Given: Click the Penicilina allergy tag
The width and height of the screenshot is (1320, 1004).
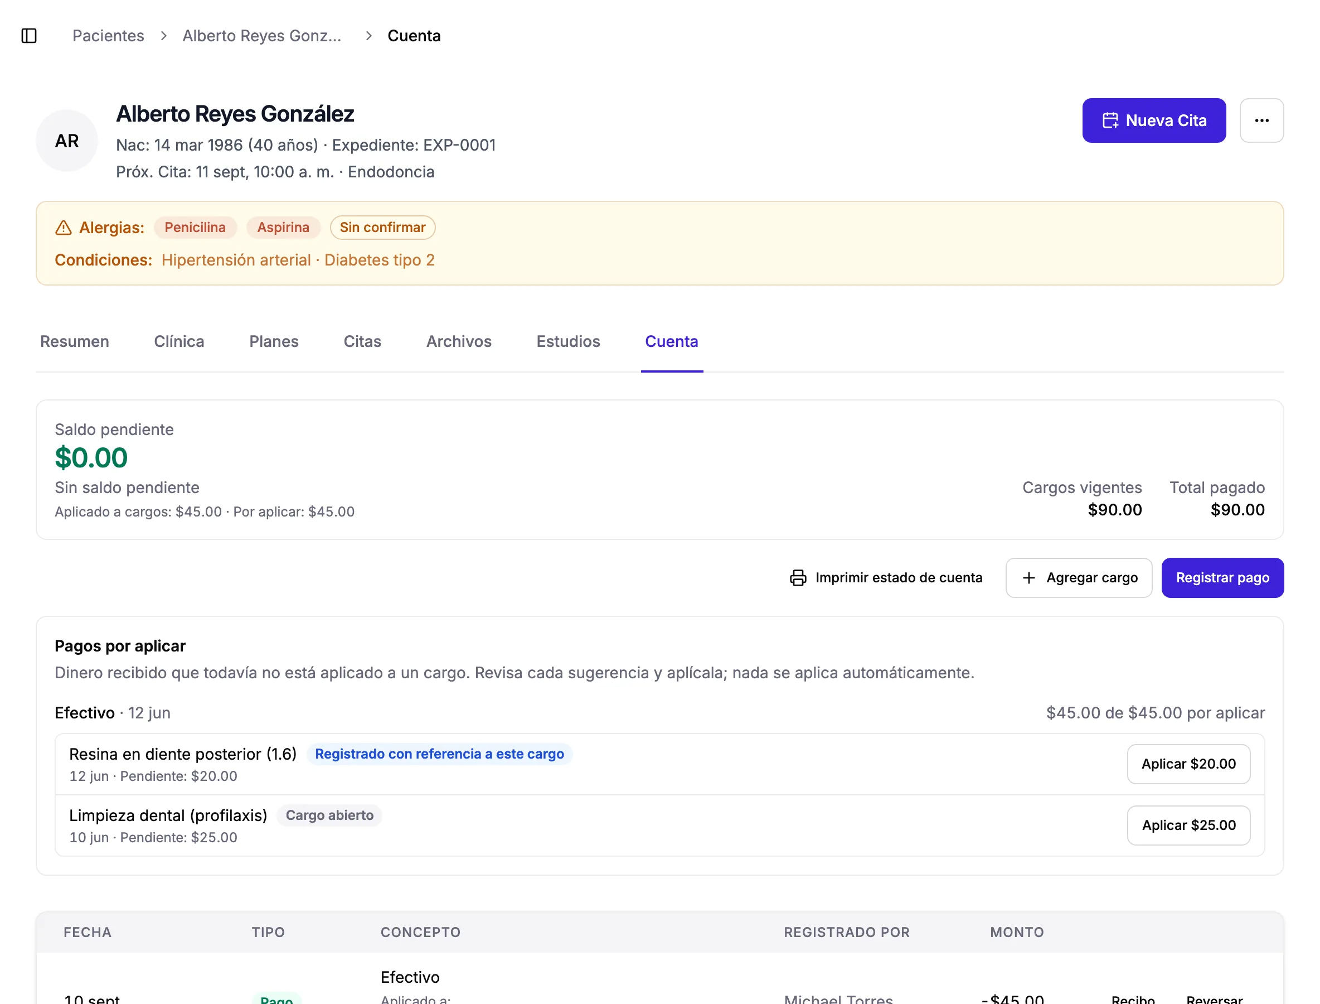Looking at the screenshot, I should pos(195,228).
